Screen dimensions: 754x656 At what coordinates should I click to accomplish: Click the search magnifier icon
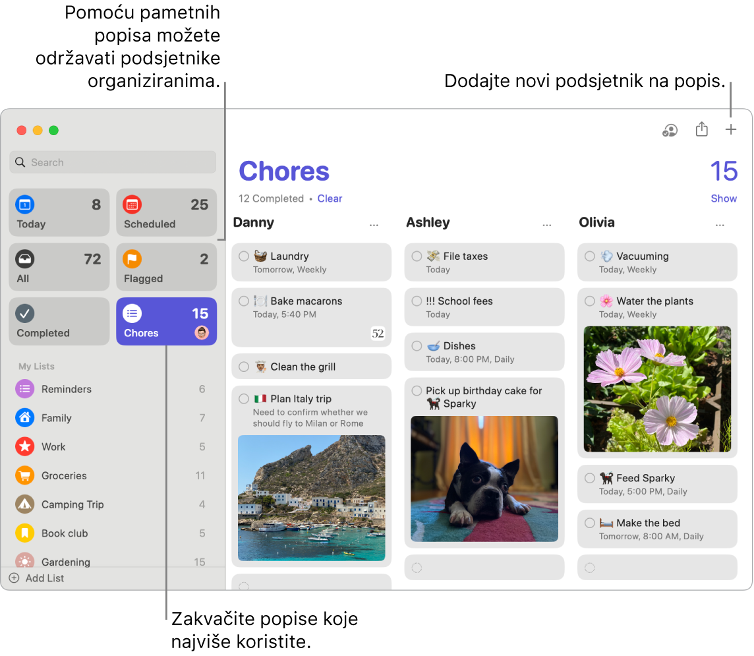click(x=20, y=162)
